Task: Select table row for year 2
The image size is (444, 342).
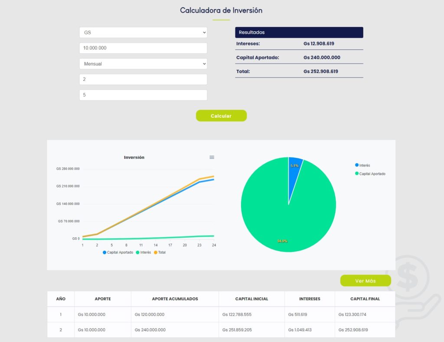Action: [x=221, y=330]
